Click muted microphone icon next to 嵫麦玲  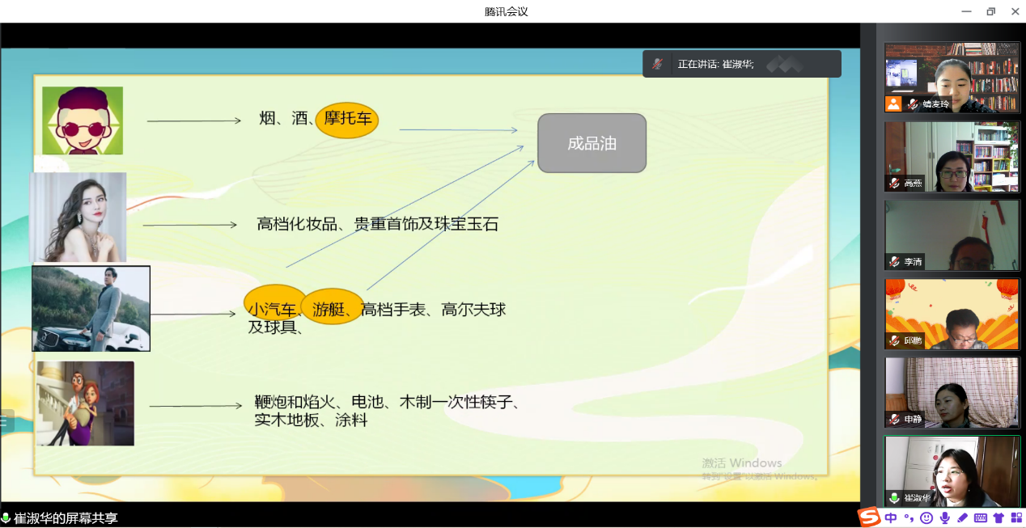(913, 104)
